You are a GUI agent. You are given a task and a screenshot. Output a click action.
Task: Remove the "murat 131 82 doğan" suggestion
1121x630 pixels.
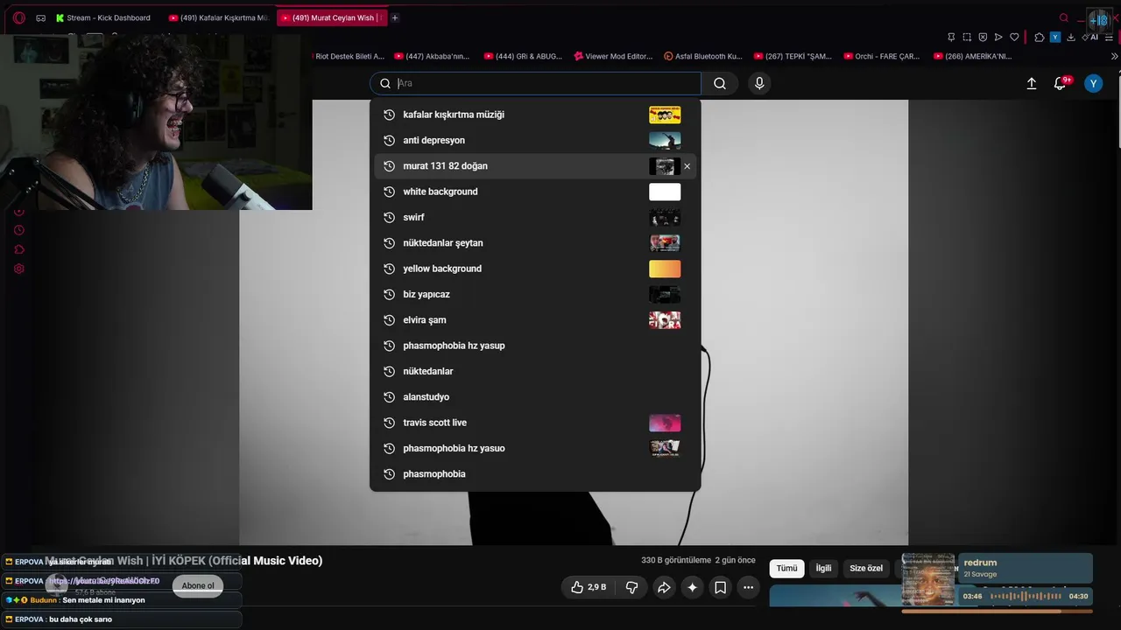pos(687,166)
